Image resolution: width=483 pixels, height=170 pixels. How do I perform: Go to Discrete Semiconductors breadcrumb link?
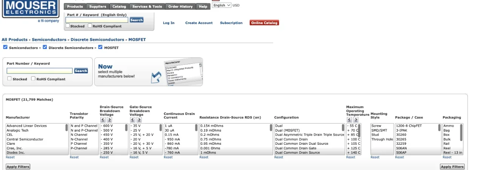coord(97,40)
